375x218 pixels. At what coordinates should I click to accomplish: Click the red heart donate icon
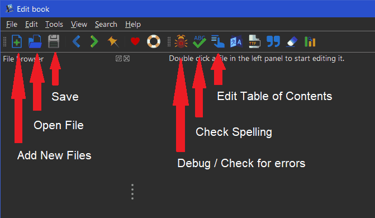(135, 41)
